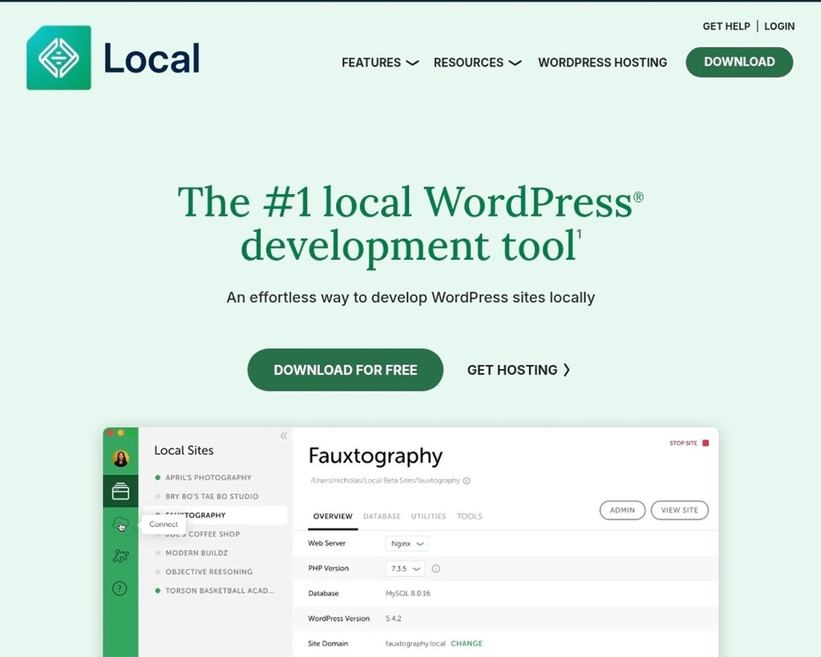Expand the Features menu

click(x=380, y=63)
